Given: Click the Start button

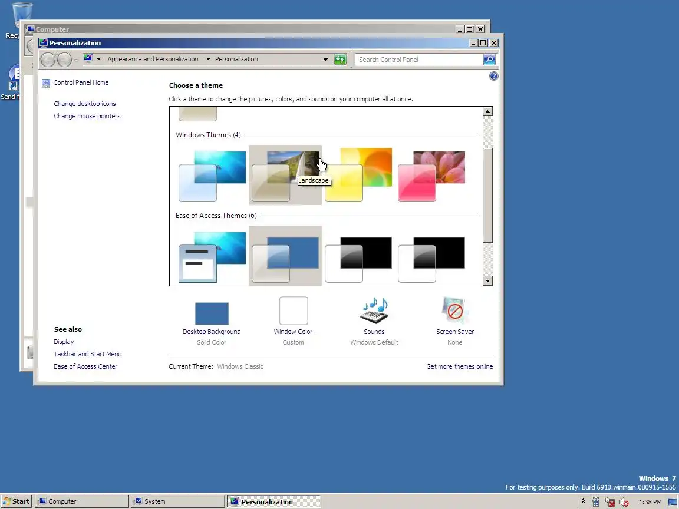Looking at the screenshot, I should pyautogui.click(x=17, y=501).
